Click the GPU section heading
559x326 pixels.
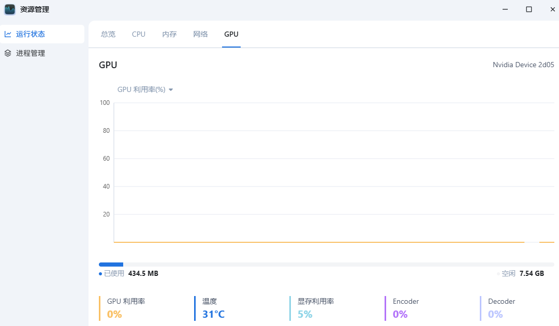coord(108,65)
